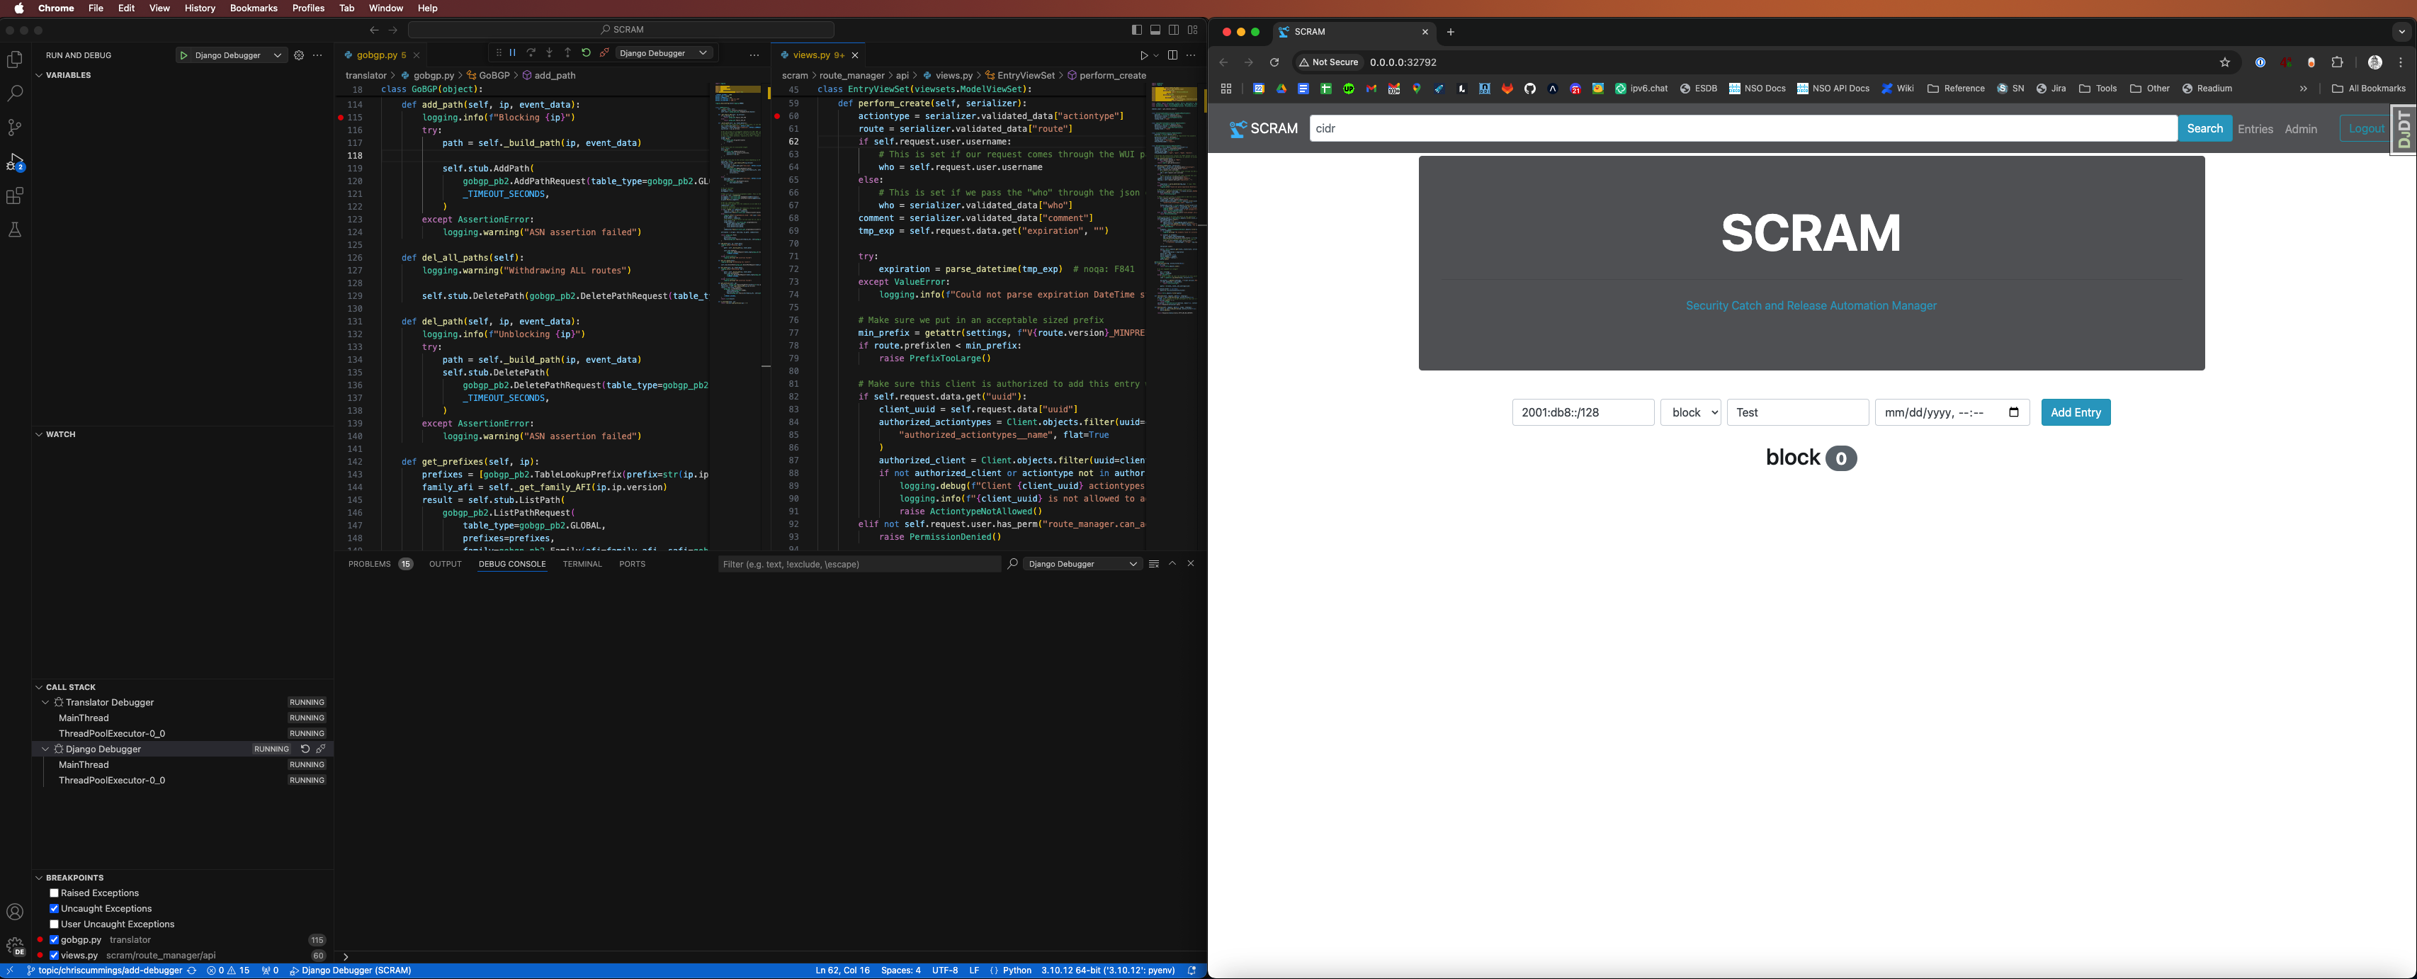Open the GitHub bookmark icon
This screenshot has height=979, width=2417.
pyautogui.click(x=1529, y=89)
